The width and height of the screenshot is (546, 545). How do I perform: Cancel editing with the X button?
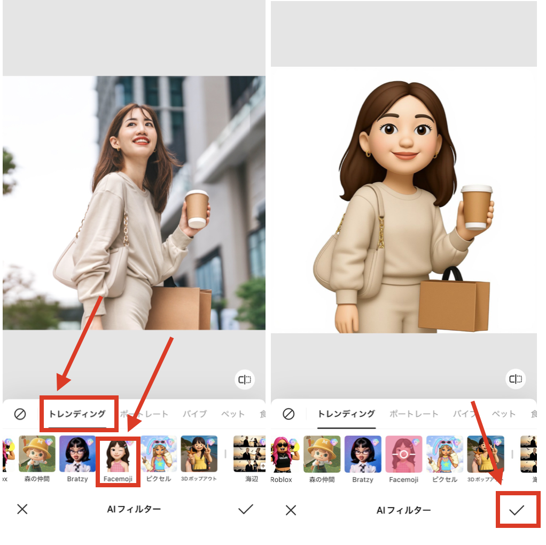point(22,509)
